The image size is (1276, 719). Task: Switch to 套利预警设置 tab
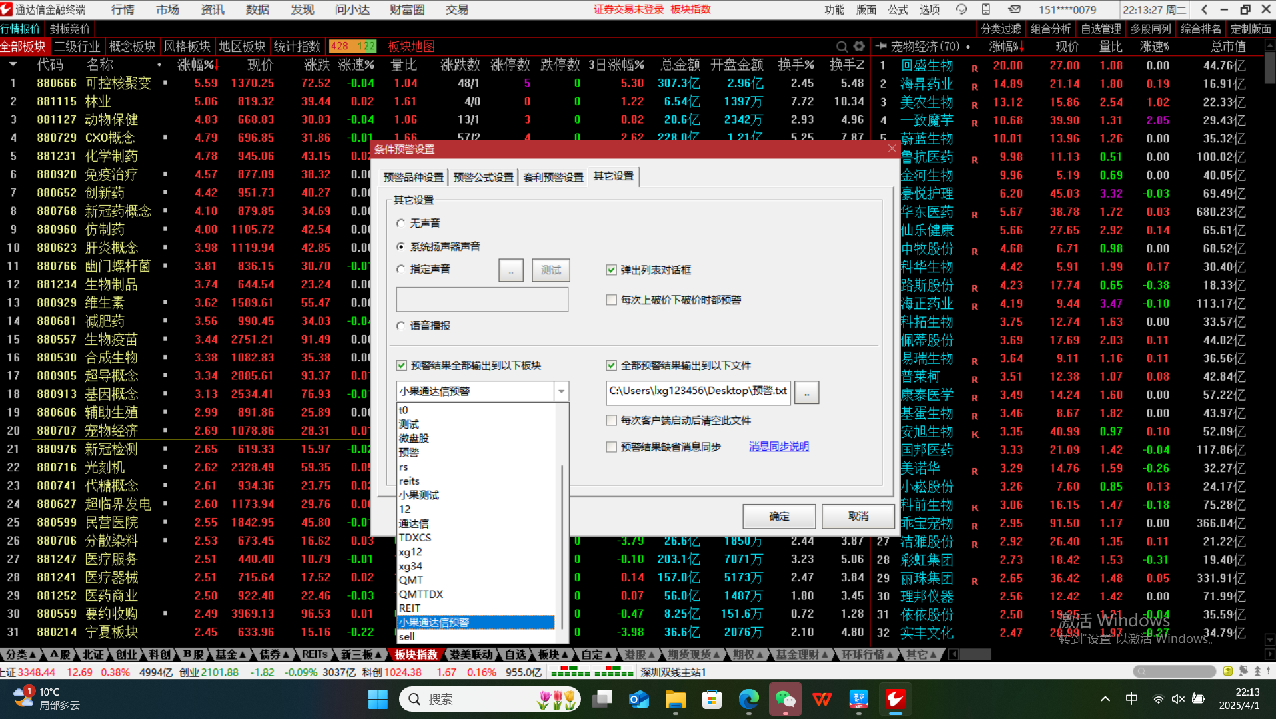coord(553,177)
